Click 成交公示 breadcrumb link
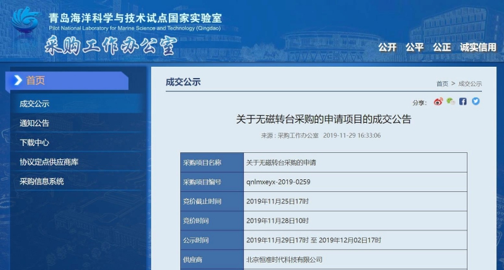This screenshot has height=270, width=504. pyautogui.click(x=470, y=84)
